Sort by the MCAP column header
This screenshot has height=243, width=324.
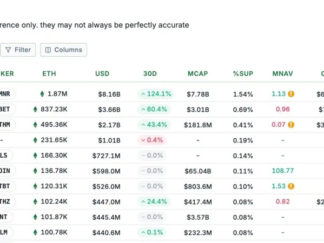point(198,73)
